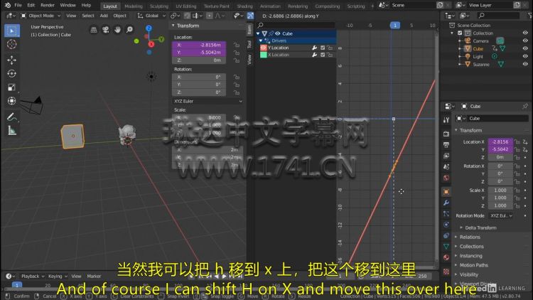Click the Location Y value -5.5042m

coord(199,53)
